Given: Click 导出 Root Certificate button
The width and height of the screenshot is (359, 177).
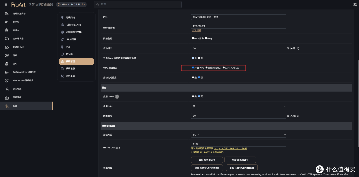Looking at the screenshot, I should tap(207, 168).
